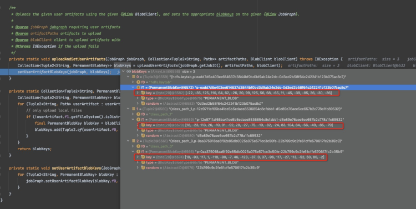The image size is (416, 209).
Task: Click the random value "d5e89e76aee5ce657b2c778a1fc89532"
Action: [x=229, y=135]
